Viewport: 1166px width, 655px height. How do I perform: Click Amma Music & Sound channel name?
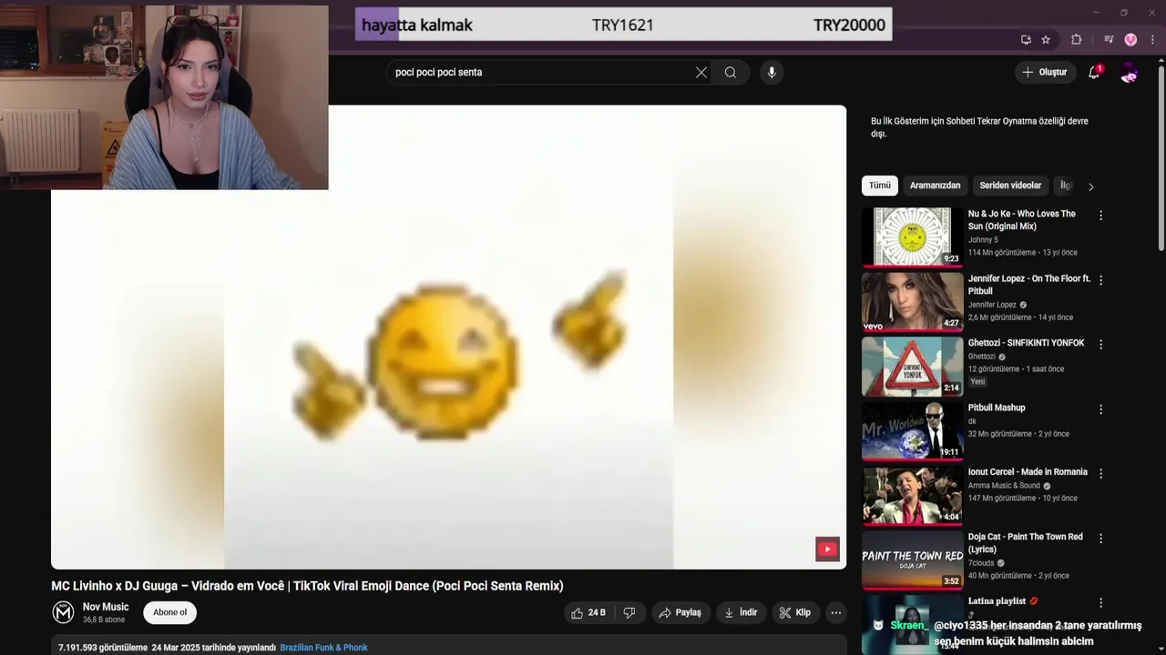click(1004, 486)
